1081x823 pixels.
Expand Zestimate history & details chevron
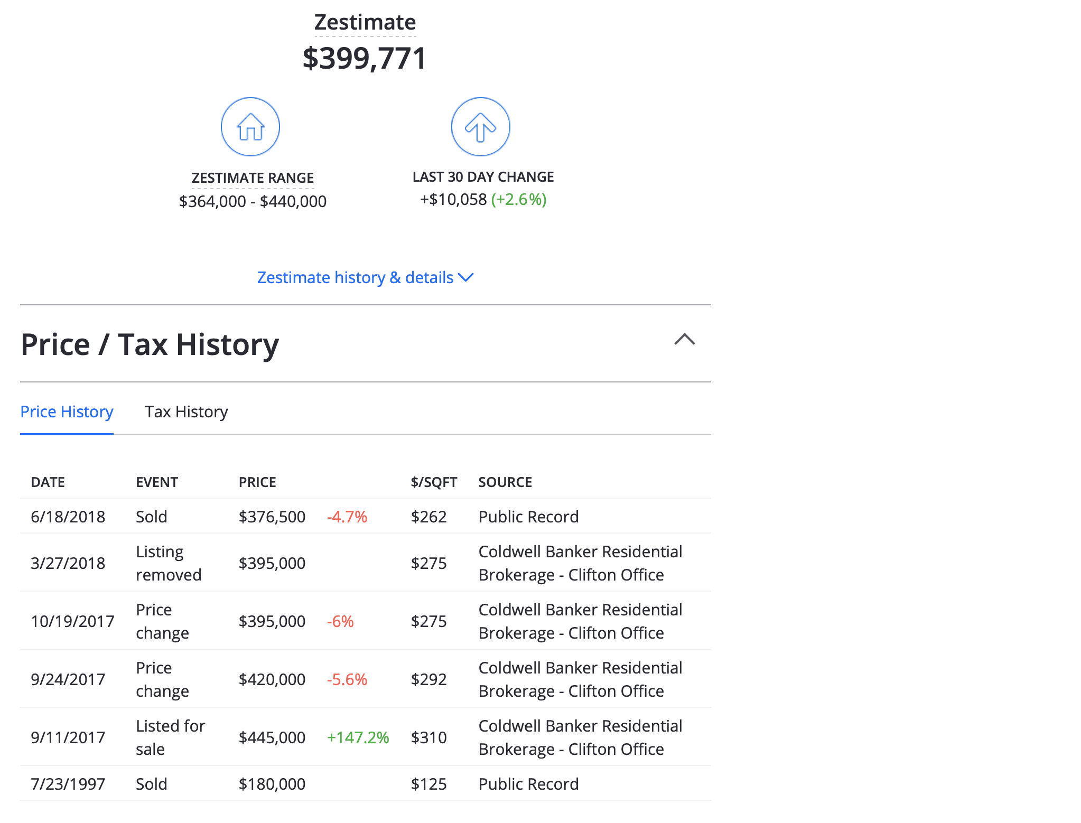466,277
